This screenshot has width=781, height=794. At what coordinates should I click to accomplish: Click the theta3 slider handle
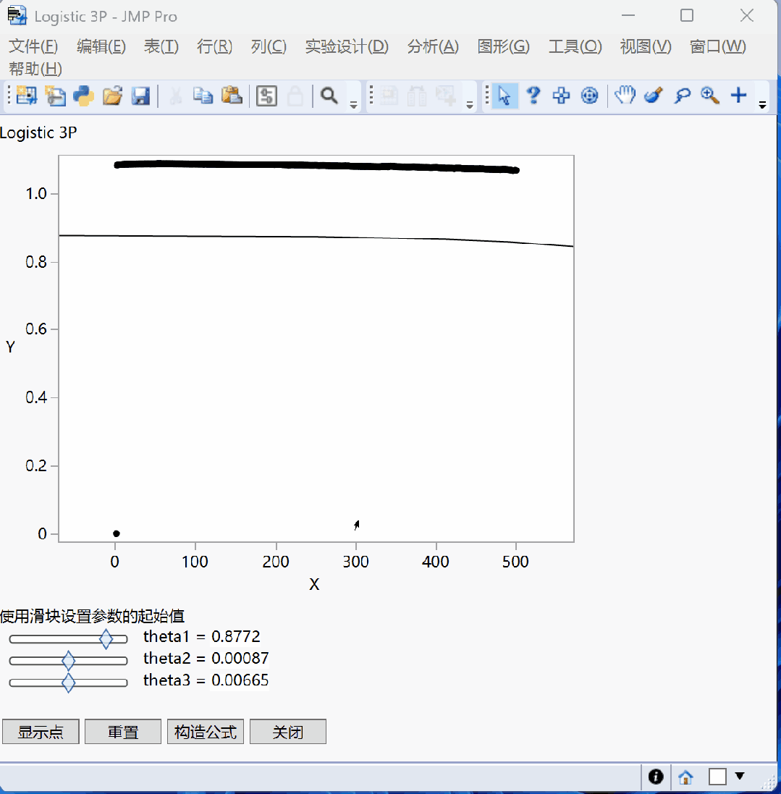[x=68, y=683]
